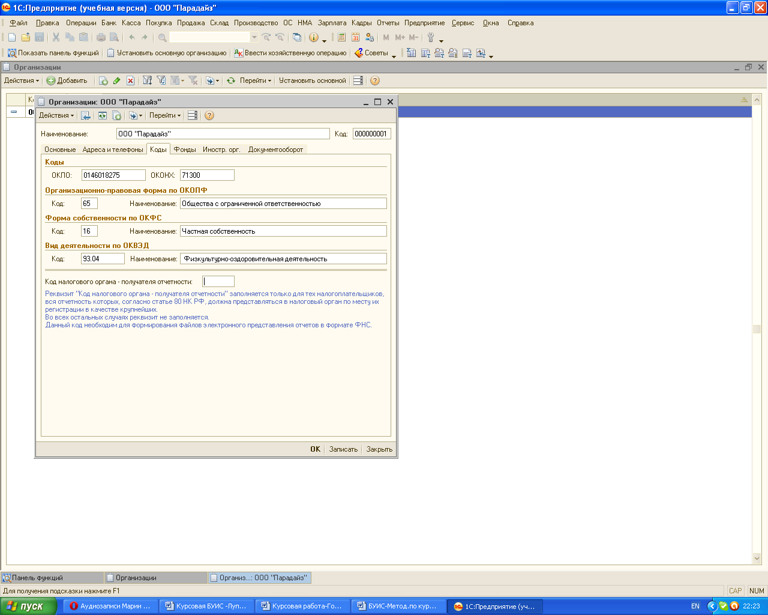The image size is (768, 615).
Task: Expand the Советы toolbar overflow arrow
Action: 394,55
